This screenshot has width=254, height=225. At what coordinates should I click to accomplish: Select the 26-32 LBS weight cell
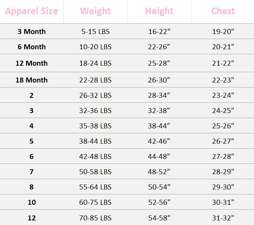pos(95,95)
